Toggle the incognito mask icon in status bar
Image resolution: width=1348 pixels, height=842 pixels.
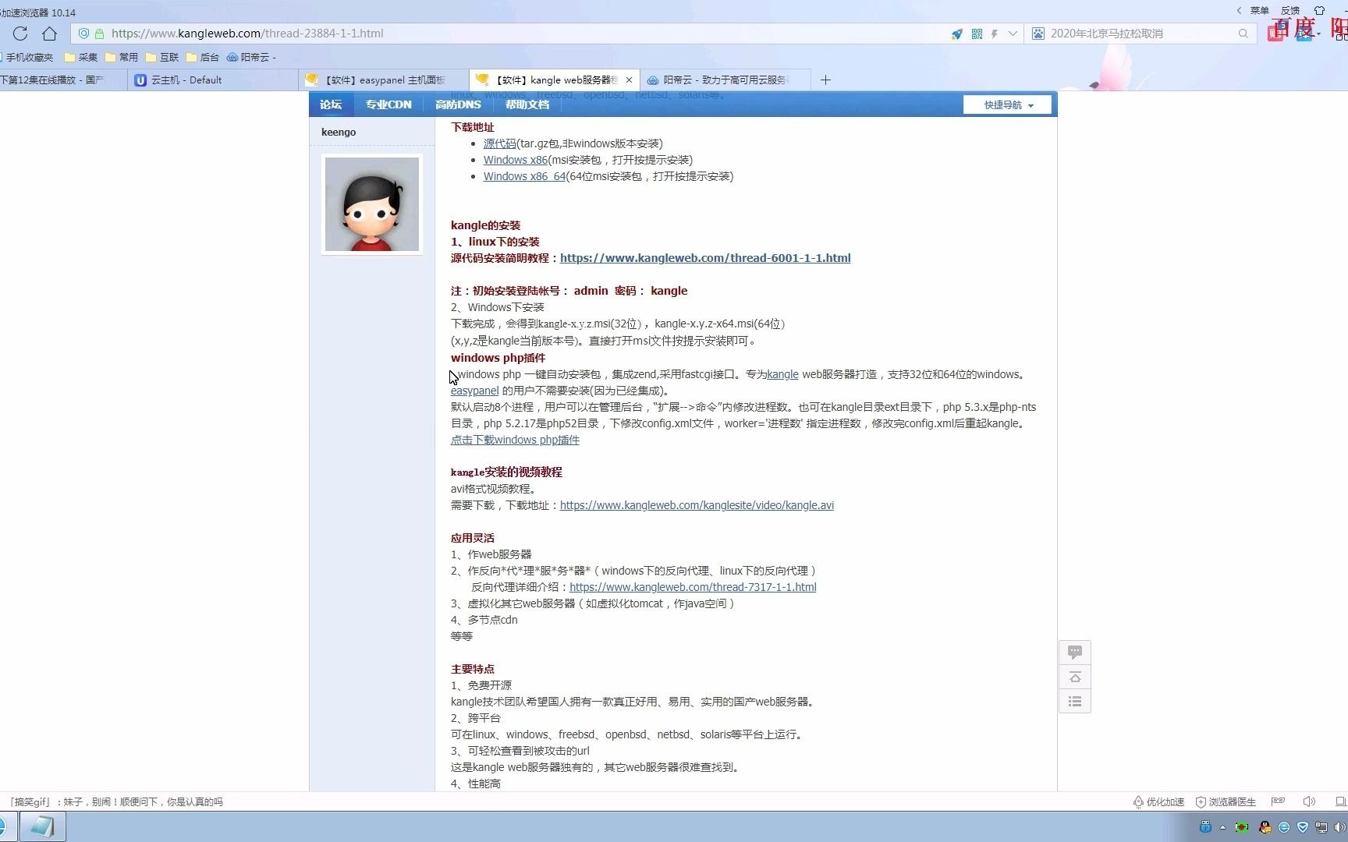click(x=1278, y=801)
